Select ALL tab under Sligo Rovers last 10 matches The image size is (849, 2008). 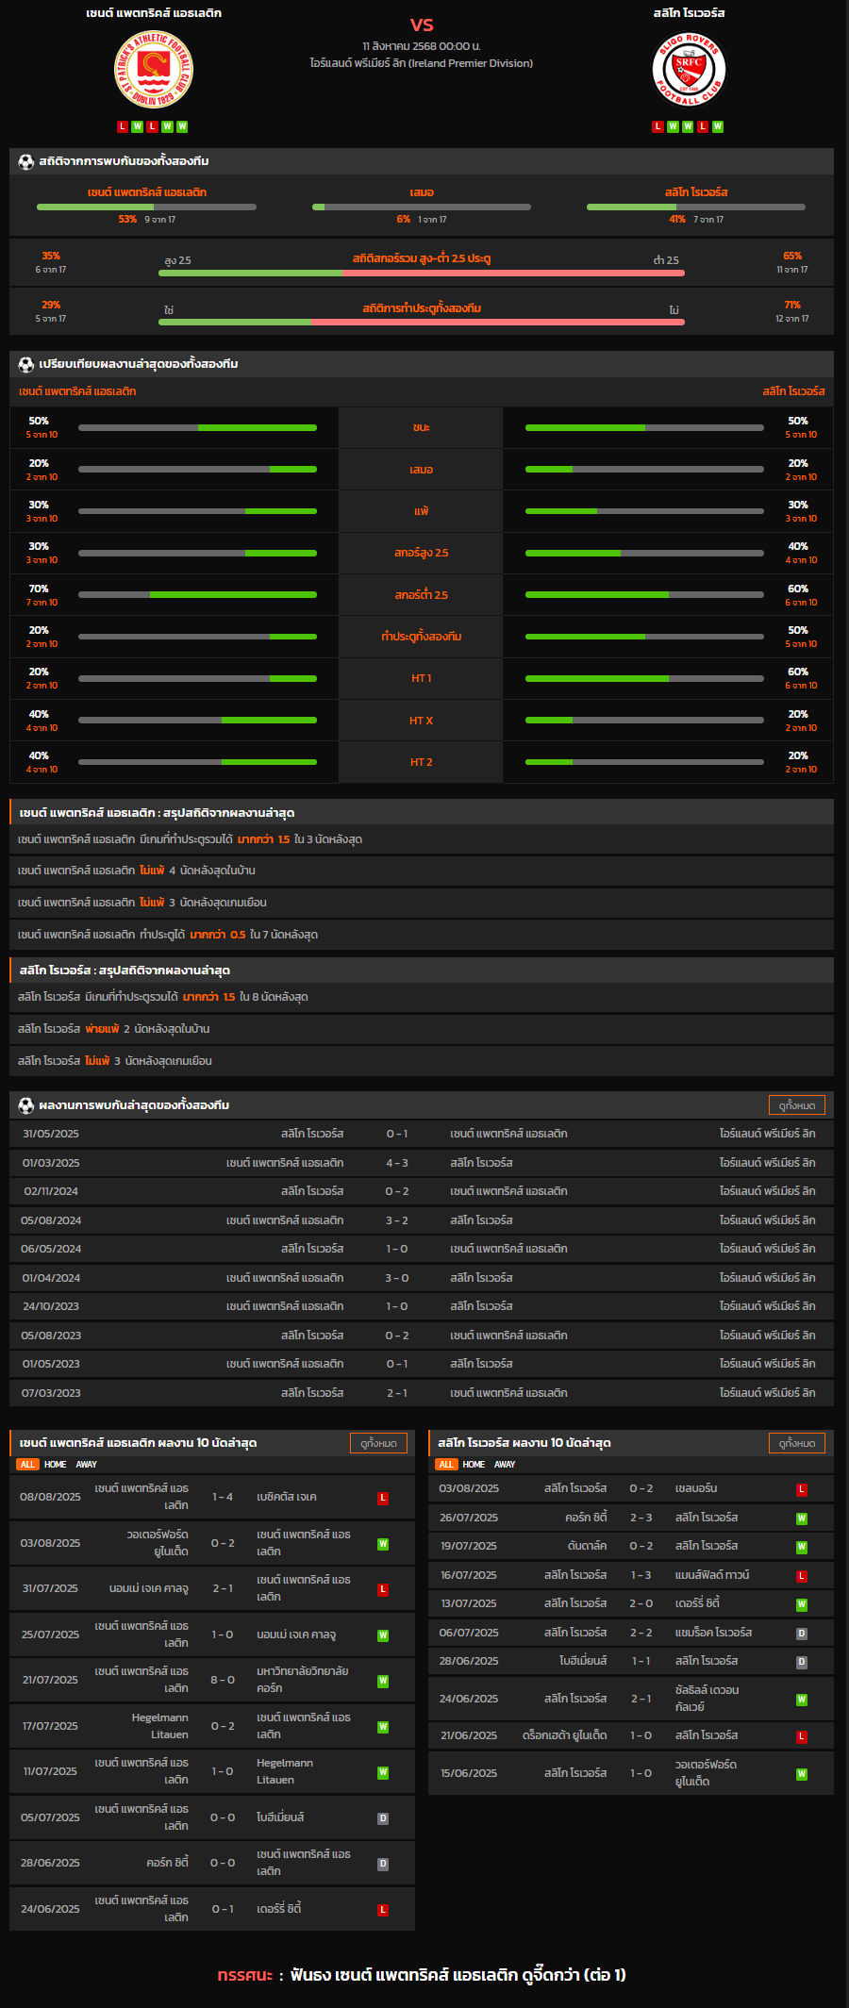pyautogui.click(x=446, y=1465)
